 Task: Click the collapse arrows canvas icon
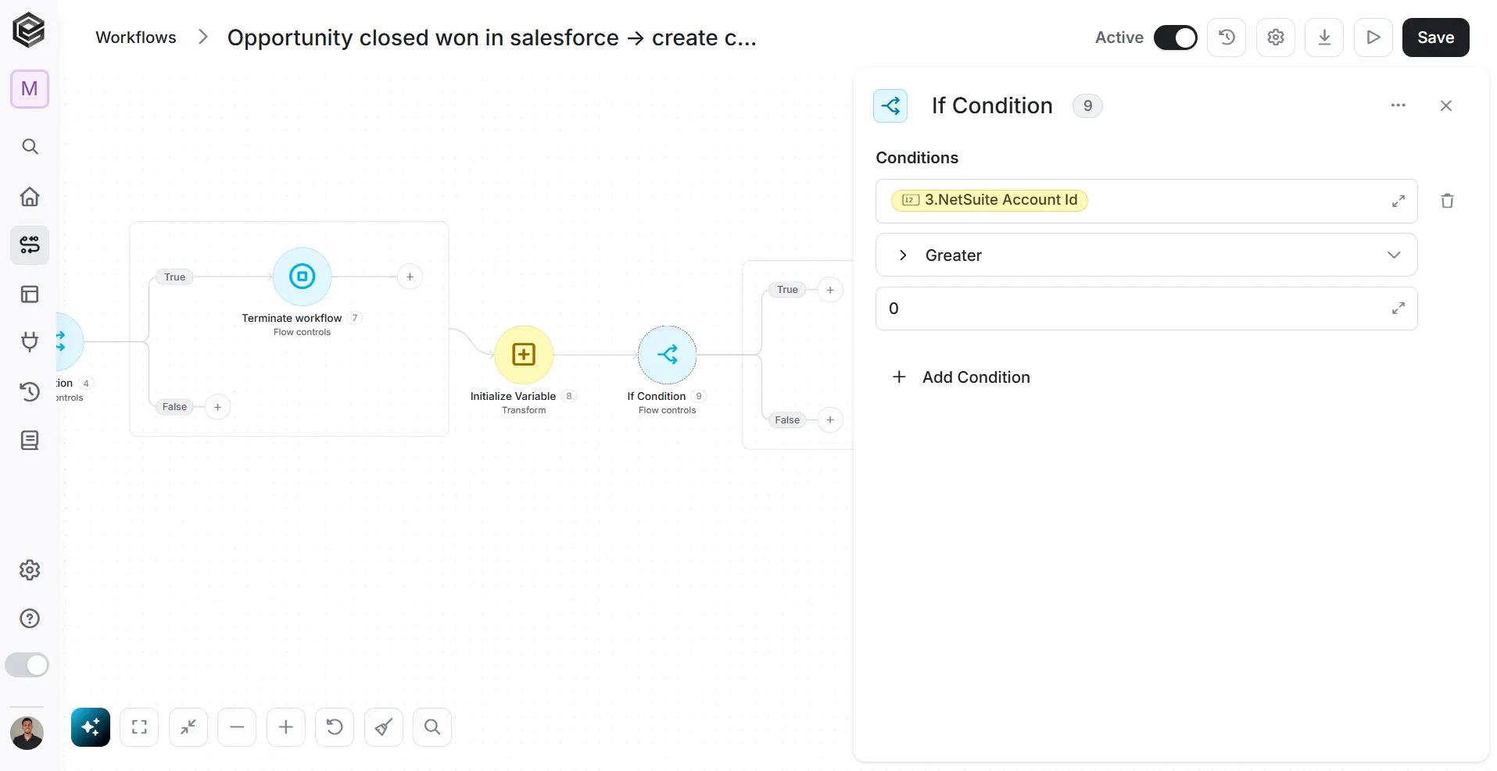188,727
